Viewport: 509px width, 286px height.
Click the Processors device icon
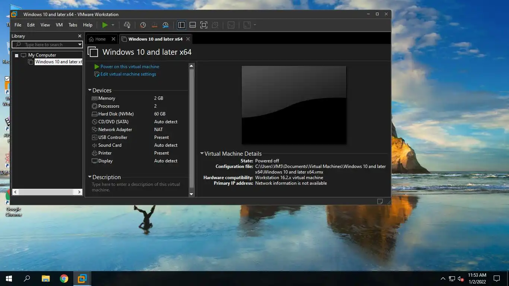[x=94, y=106]
